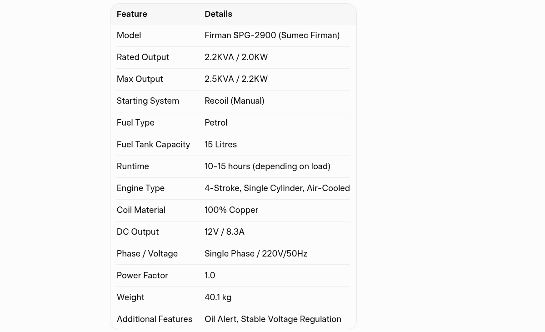Image resolution: width=545 pixels, height=332 pixels.
Task: Click the Power Factor row label
Action: pos(142,276)
